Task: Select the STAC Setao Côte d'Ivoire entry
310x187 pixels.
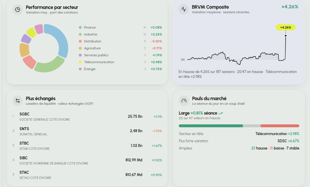Action: click(x=87, y=175)
